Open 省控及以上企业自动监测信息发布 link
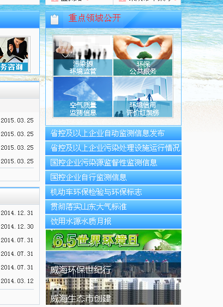Image resolution: width=223 pixels, height=307 pixels. point(113,133)
